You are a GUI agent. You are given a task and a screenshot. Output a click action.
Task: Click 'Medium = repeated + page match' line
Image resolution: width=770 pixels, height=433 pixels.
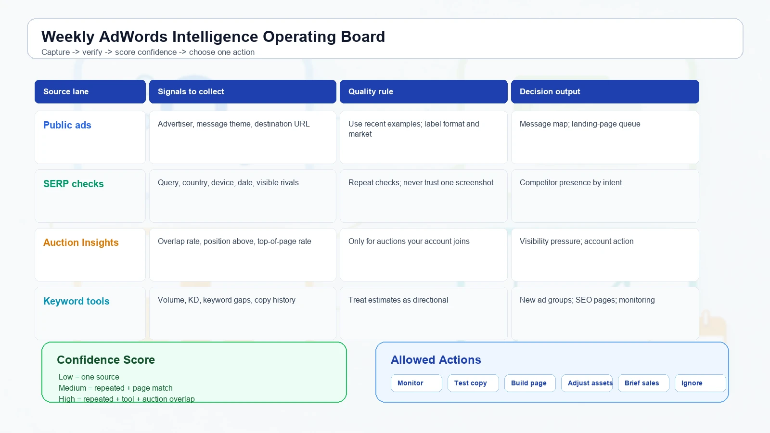[115, 388]
